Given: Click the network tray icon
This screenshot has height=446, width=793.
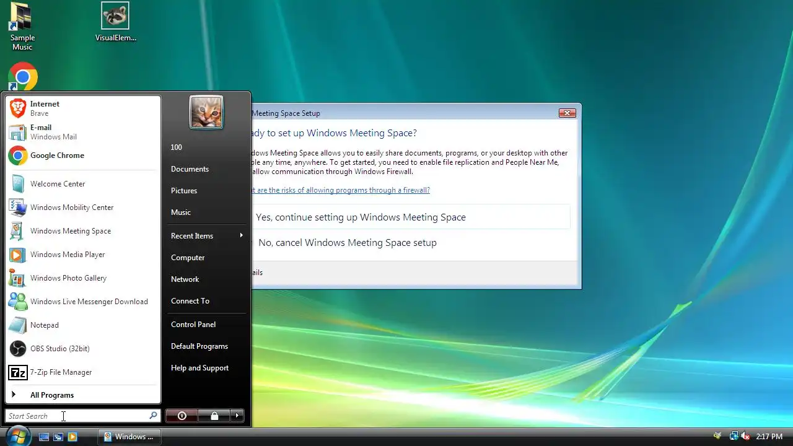Looking at the screenshot, I should pyautogui.click(x=734, y=436).
